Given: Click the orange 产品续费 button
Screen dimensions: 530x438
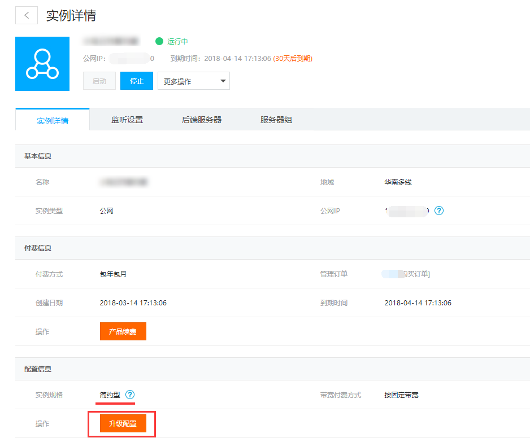Looking at the screenshot, I should tap(123, 331).
